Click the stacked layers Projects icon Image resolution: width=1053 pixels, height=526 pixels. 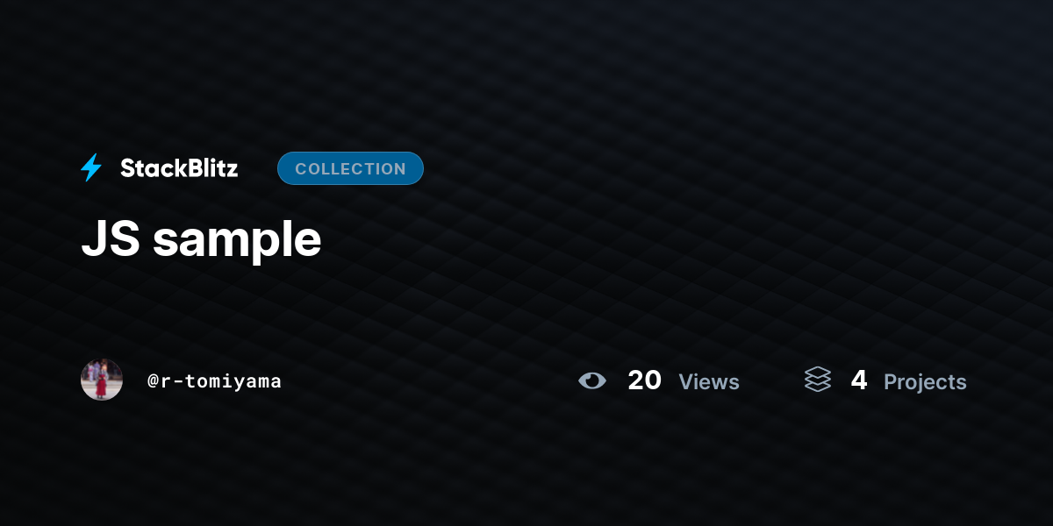pyautogui.click(x=817, y=380)
